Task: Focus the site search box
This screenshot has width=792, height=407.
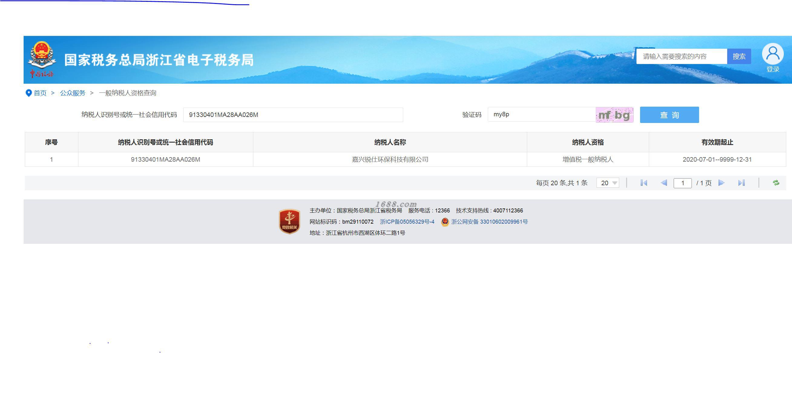Action: click(681, 57)
